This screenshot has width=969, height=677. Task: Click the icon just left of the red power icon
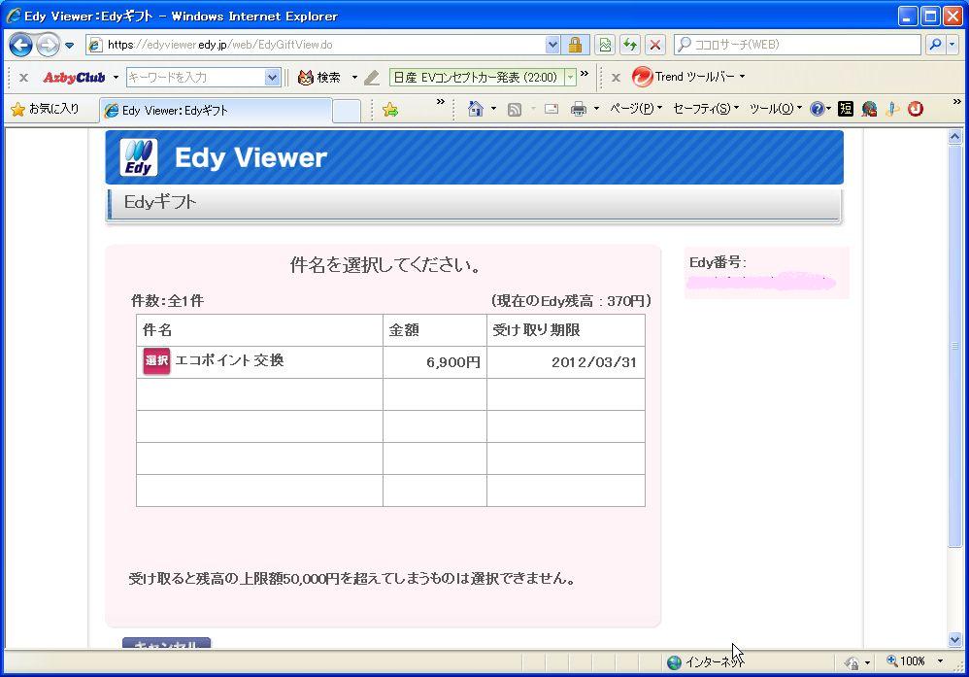point(891,109)
